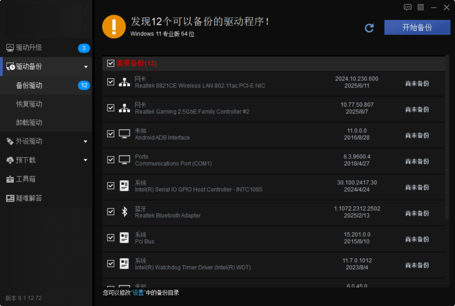
Task: Click the 预下载 cloud icon
Action: pos(10,160)
